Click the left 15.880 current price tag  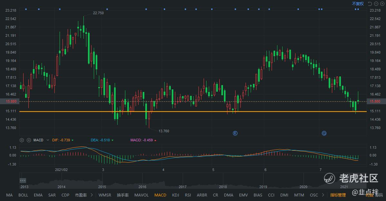10,101
